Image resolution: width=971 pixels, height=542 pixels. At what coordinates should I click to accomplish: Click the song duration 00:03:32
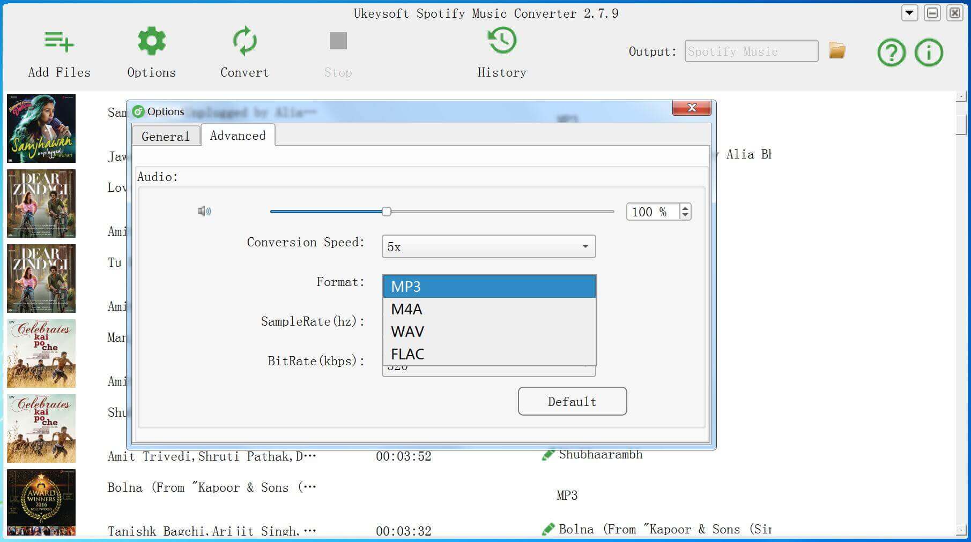(x=403, y=531)
